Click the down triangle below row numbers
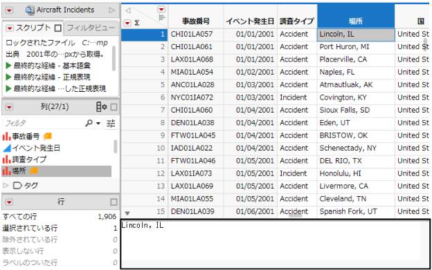The image size is (432, 270). [x=127, y=213]
